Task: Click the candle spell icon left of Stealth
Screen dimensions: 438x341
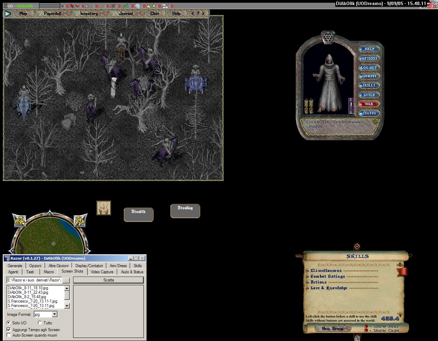Action: (104, 208)
